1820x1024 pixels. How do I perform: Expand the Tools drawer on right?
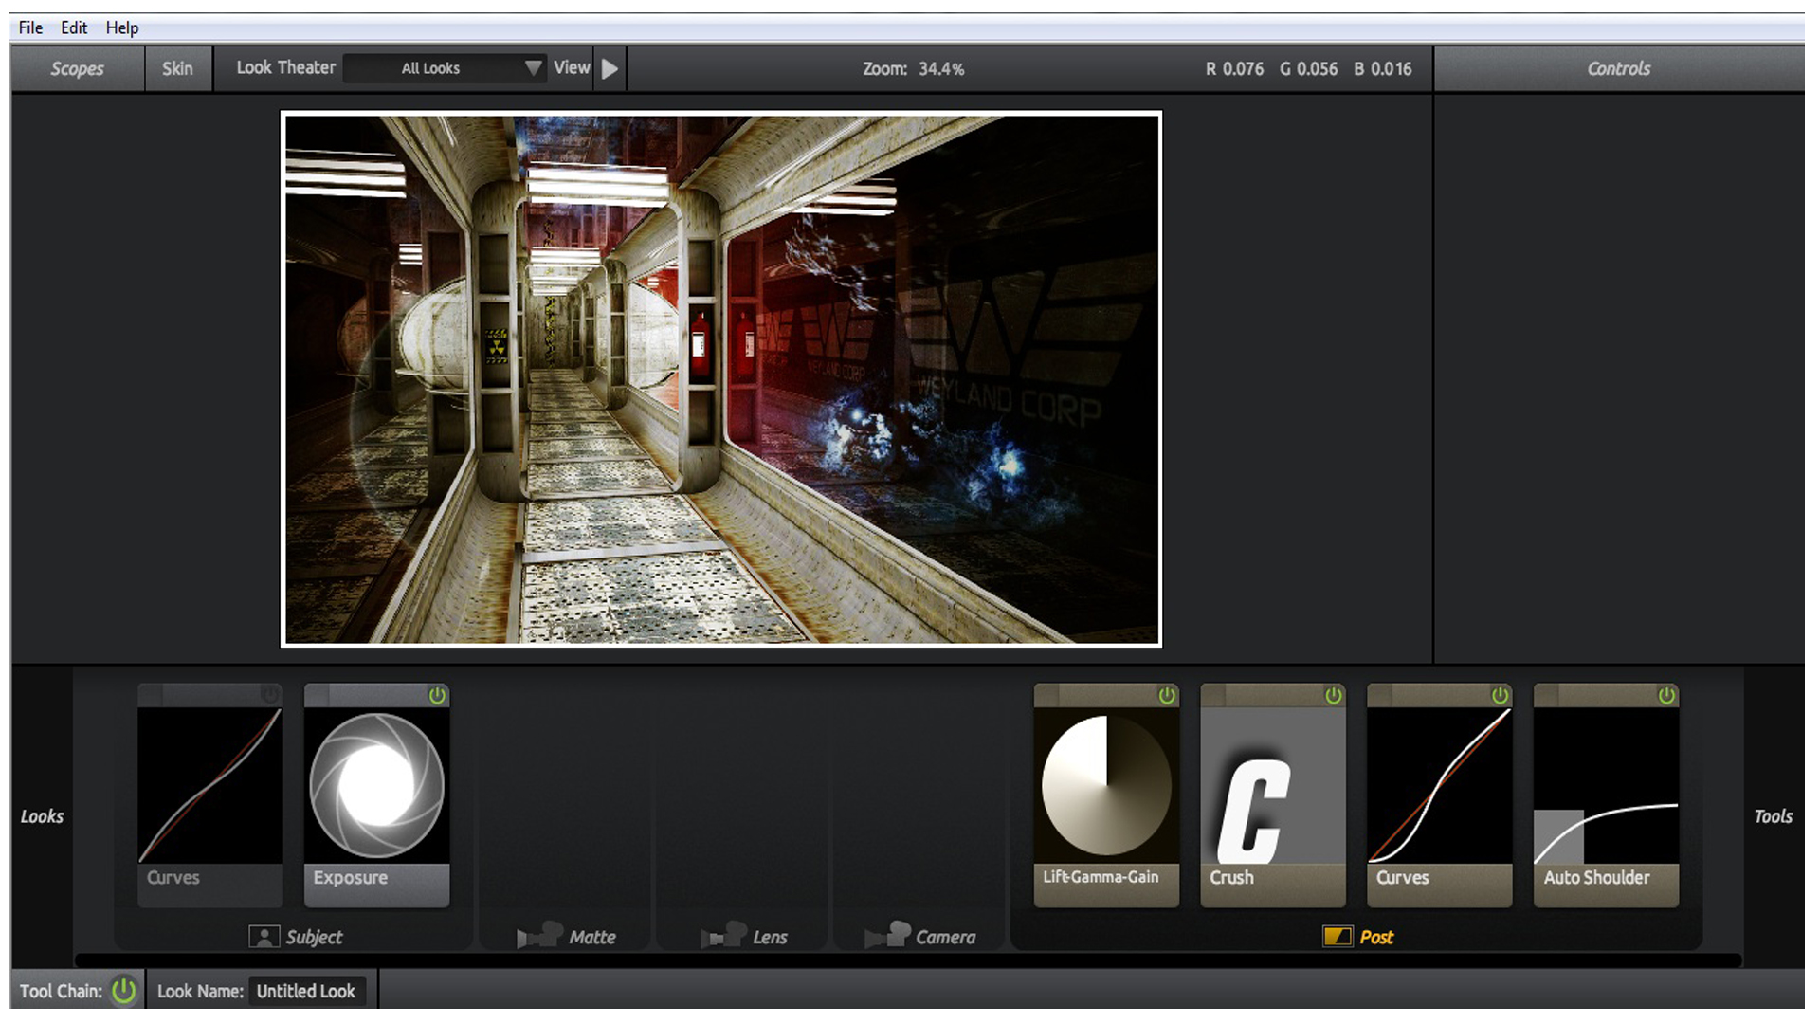[1773, 816]
